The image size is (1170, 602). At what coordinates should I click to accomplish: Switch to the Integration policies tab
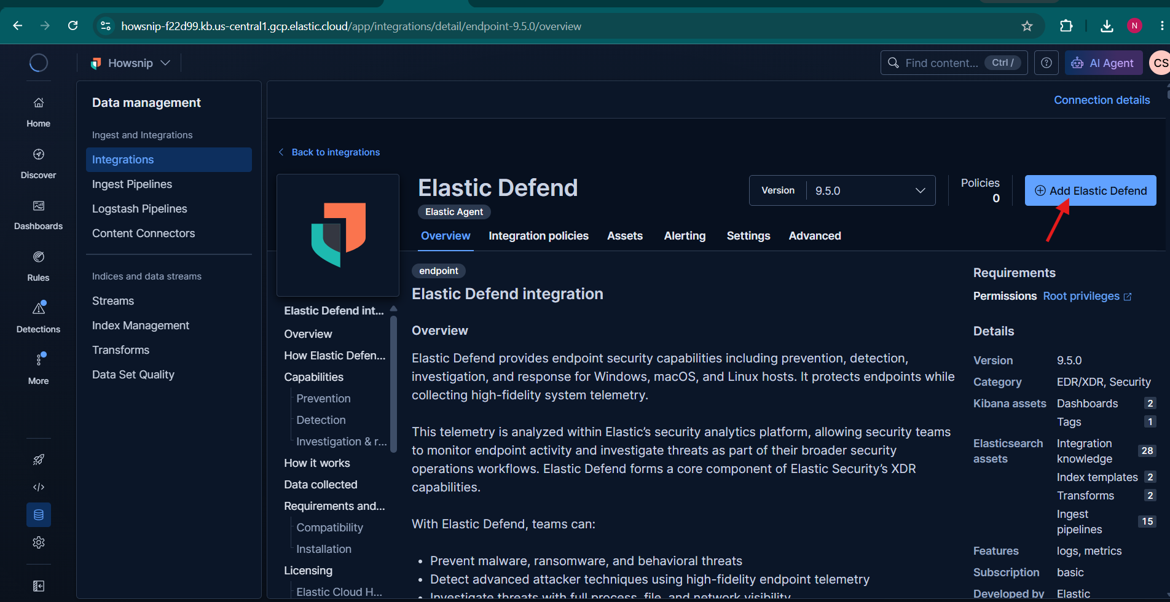pyautogui.click(x=538, y=236)
